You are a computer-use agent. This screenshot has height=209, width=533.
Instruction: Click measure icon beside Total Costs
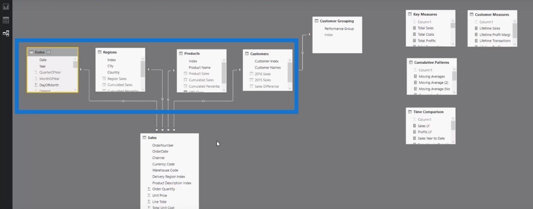(414, 34)
